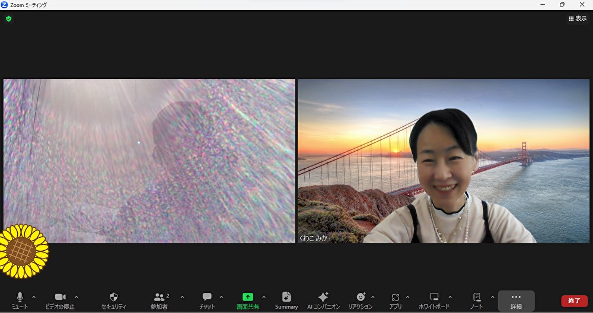Expand audio options arrow beside Mute
The image size is (593, 313).
click(34, 297)
